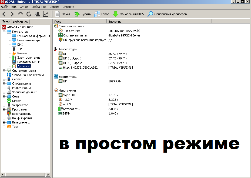This screenshot has height=178, width=251.
Task: Expand the Безопасность tree node
Action: tap(4, 114)
